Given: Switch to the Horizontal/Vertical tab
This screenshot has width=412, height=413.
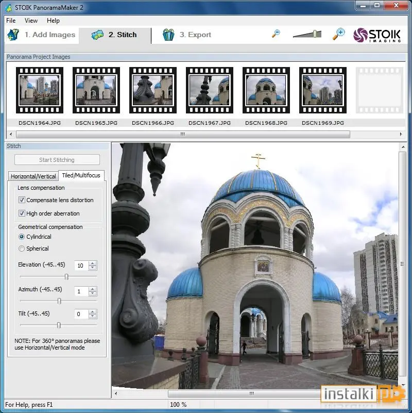Looking at the screenshot, I should (33, 176).
